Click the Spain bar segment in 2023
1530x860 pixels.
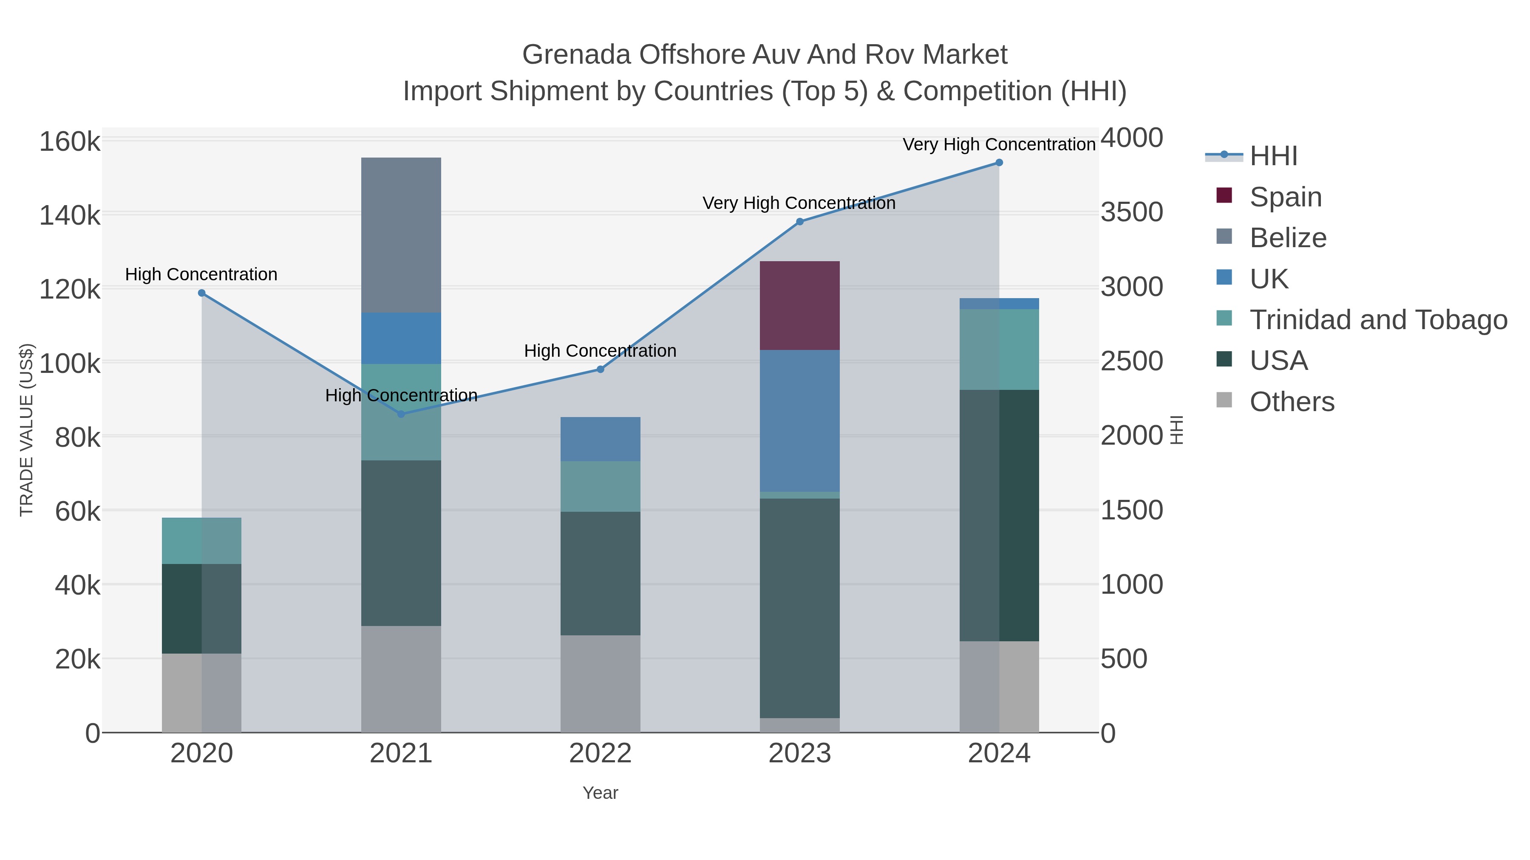pos(799,306)
